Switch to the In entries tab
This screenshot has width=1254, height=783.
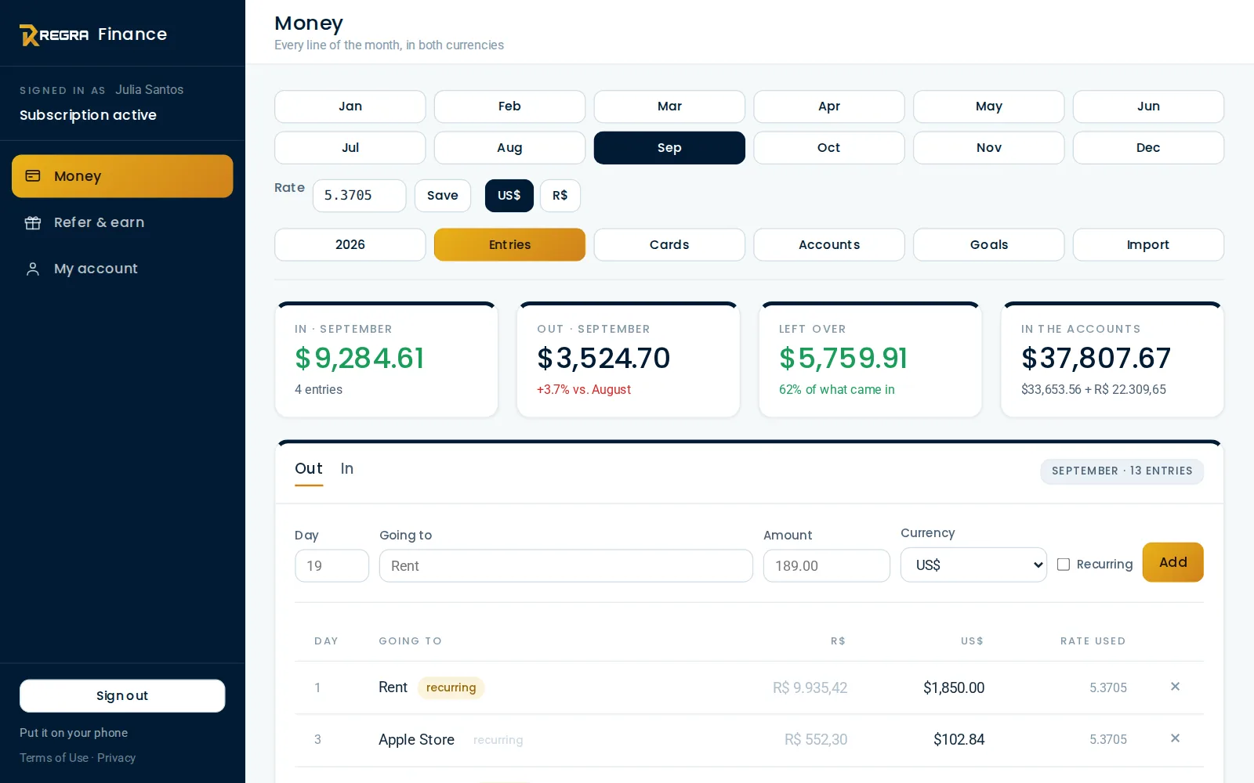[347, 468]
